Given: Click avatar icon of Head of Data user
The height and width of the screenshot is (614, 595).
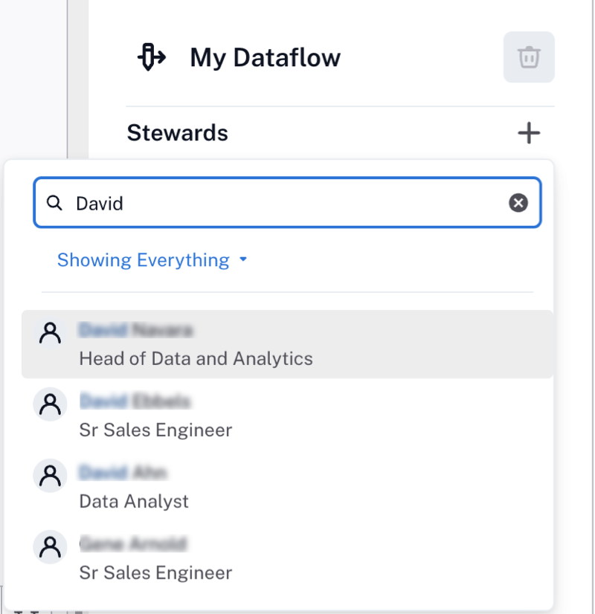Looking at the screenshot, I should click(x=50, y=333).
